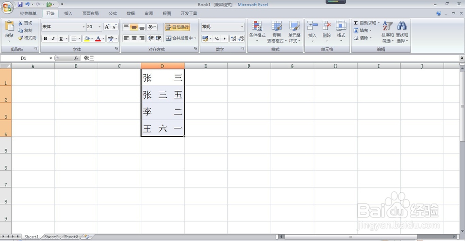Open Clear (清除) dropdown
The height and width of the screenshot is (241, 465).
point(362,38)
